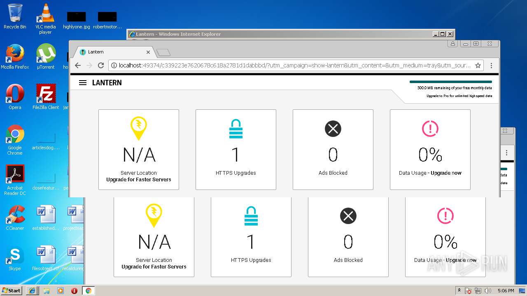Click 'Upgrade for Faster Servers' in upper card

click(139, 180)
